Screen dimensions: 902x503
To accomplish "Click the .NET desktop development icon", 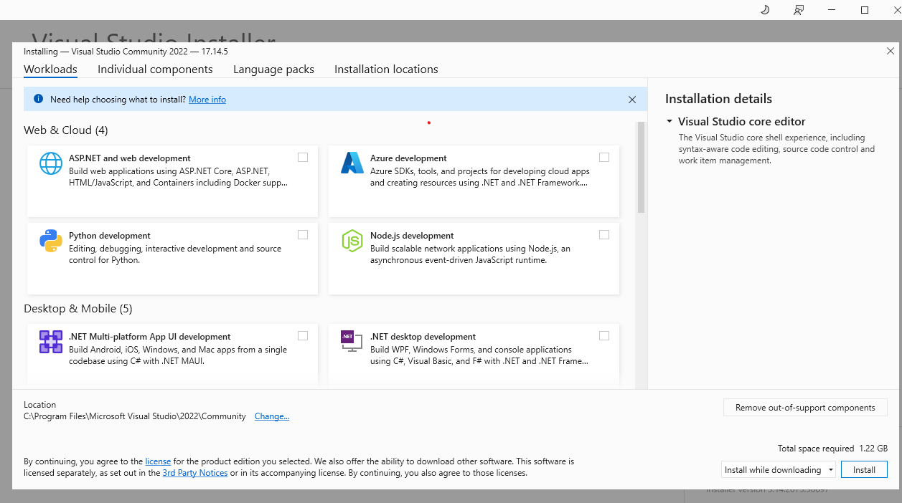I will [352, 341].
